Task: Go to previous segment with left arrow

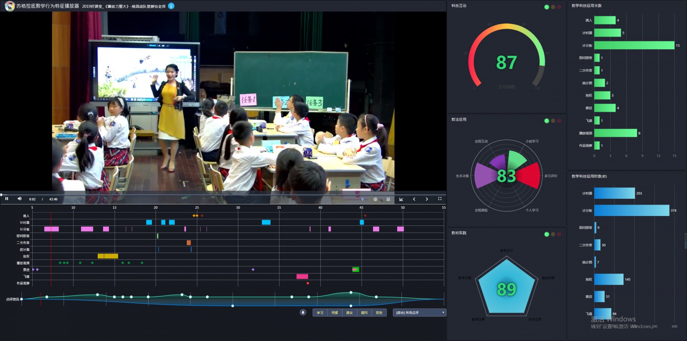Action: 414,199
